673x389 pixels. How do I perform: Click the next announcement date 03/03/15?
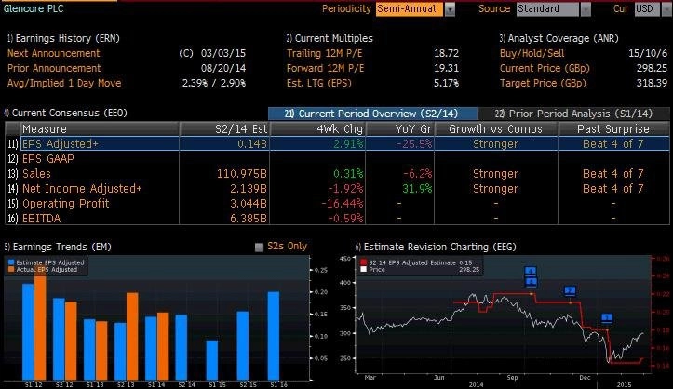pyautogui.click(x=223, y=53)
